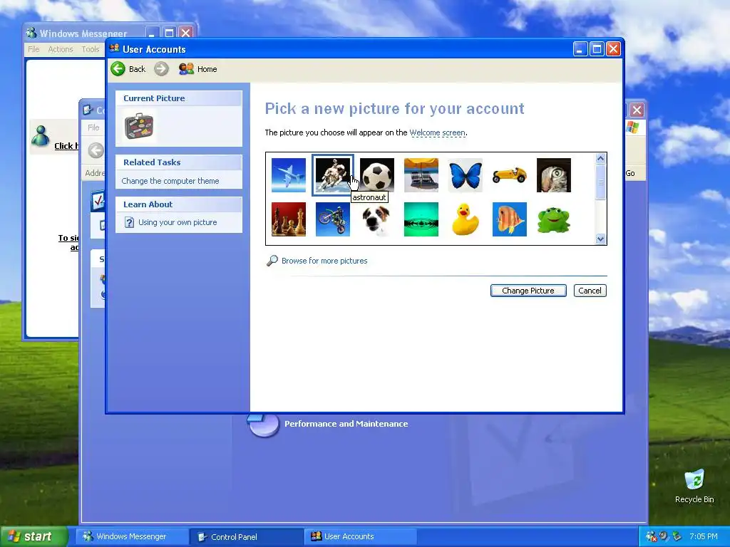
Task: Click the magnifying glass browse icon
Action: point(272,261)
